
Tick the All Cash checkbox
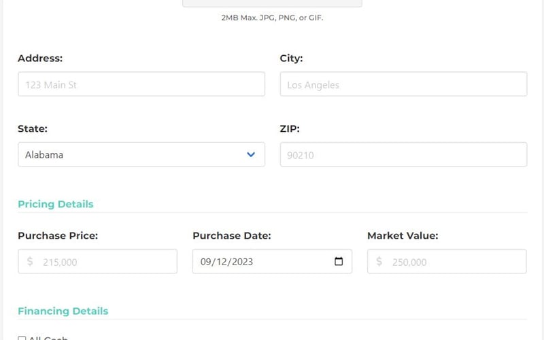click(x=22, y=338)
